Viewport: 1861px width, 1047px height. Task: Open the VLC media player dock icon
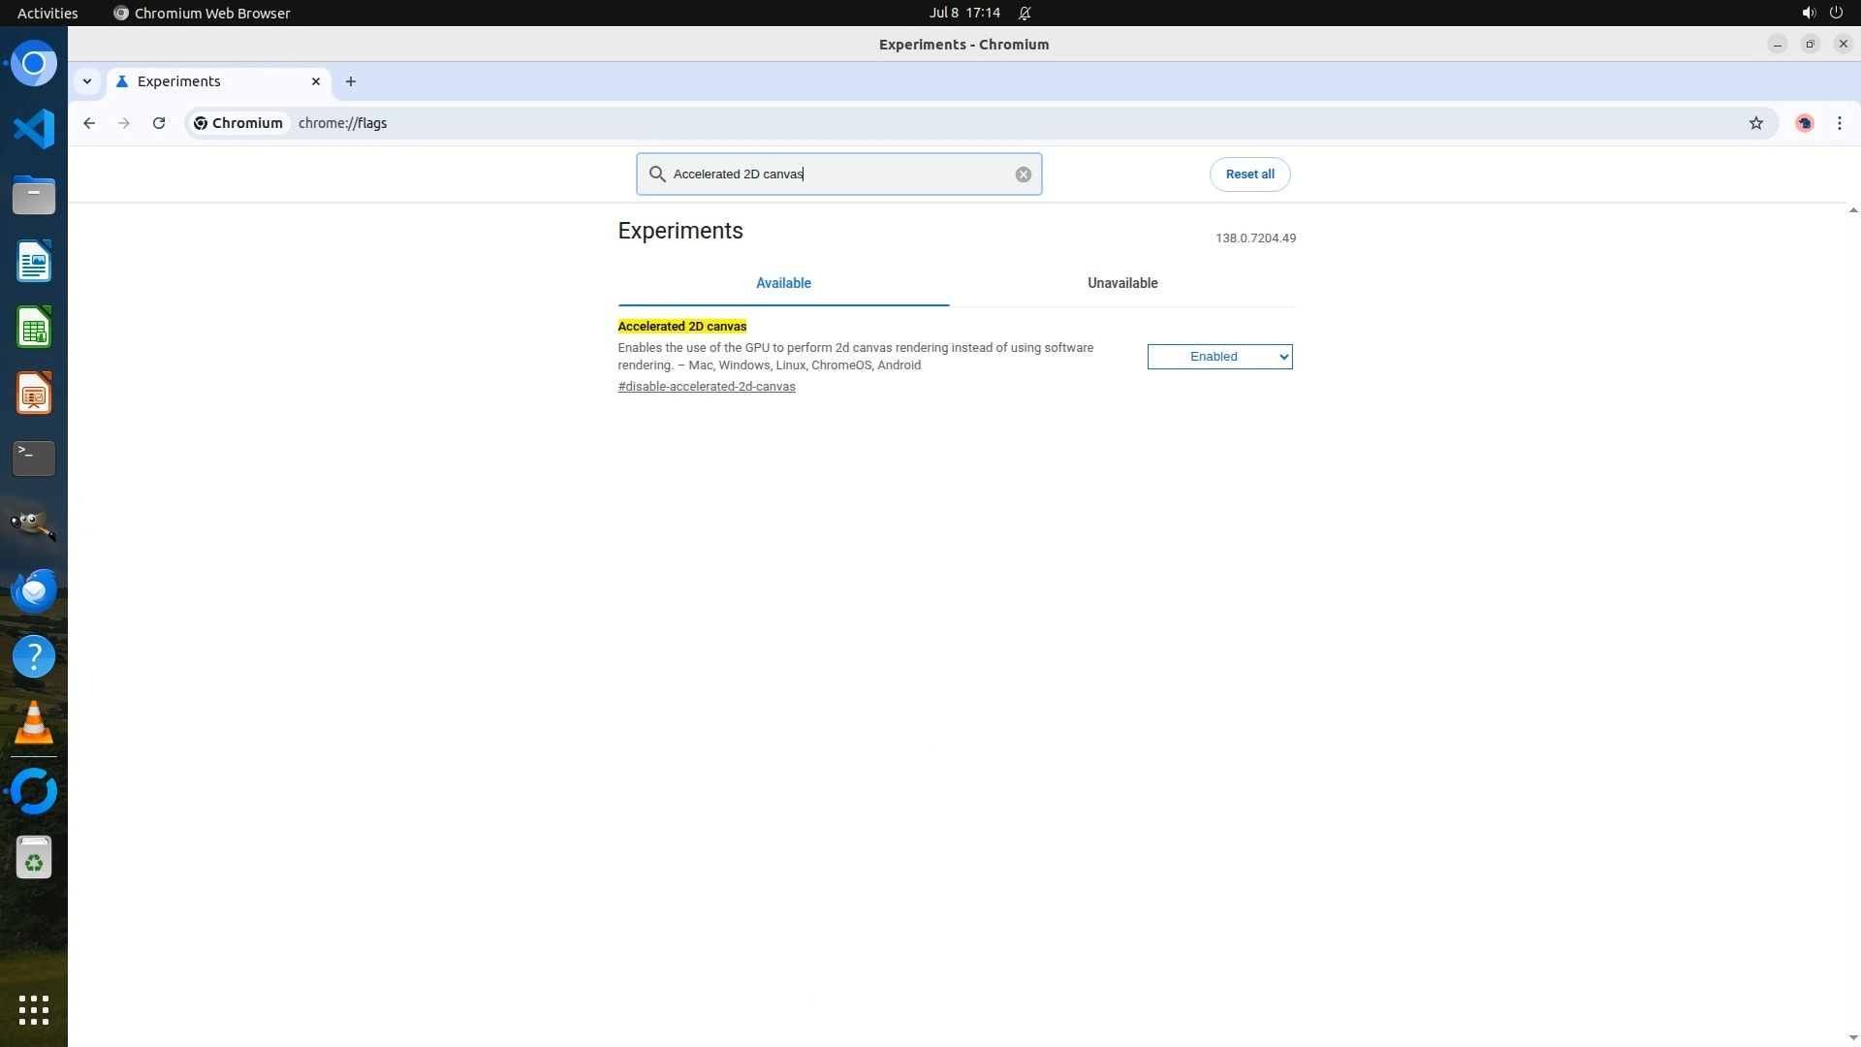34,723
